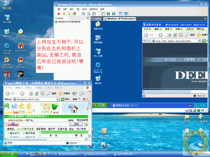Open Favorites star in hao123 browser toolbar
This screenshot has height=157, width=210.
pyautogui.click(x=64, y=93)
